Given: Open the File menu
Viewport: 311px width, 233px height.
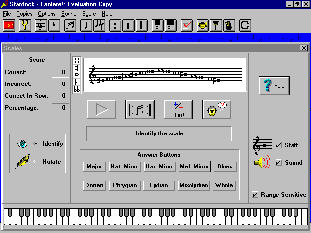Looking at the screenshot, I should pyautogui.click(x=7, y=14).
